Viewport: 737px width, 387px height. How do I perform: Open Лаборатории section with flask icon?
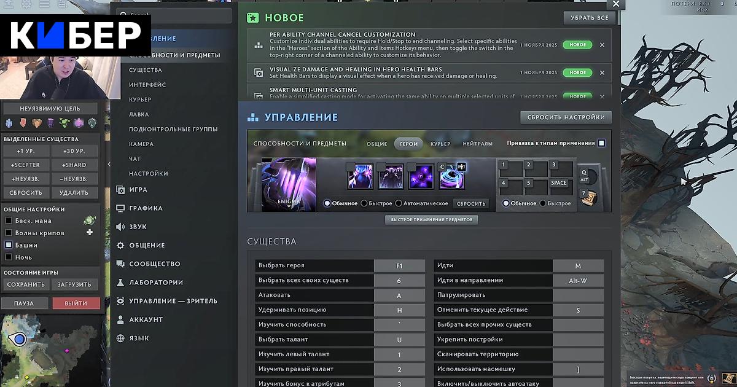click(x=155, y=283)
